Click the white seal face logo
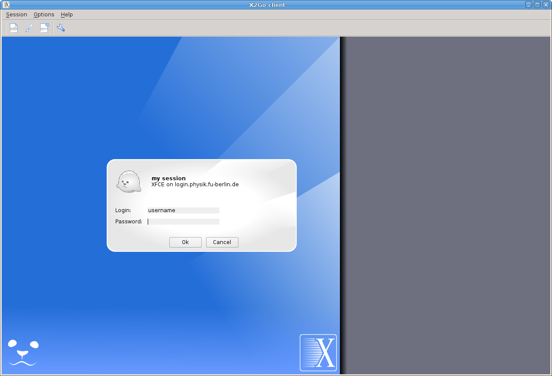This screenshot has height=376, width=552. (23, 352)
